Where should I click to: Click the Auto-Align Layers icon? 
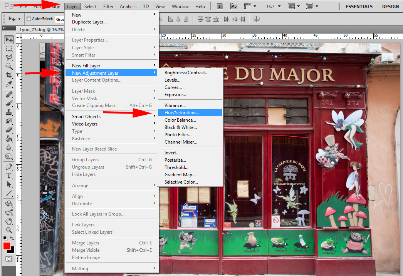pos(256,19)
